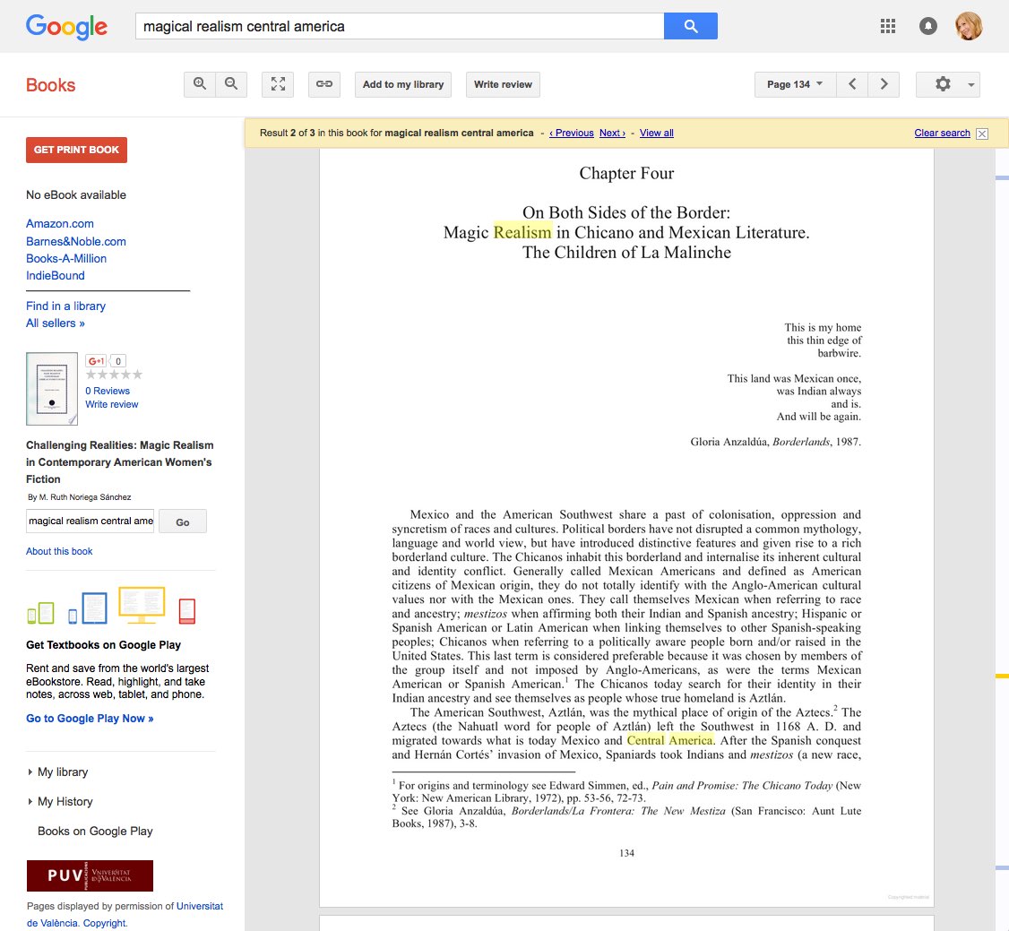Click the zoom out magnifier icon
Screen dimensions: 1009x931
tap(231, 84)
